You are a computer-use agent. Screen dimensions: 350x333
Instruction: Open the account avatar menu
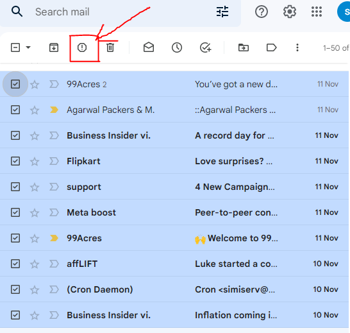pos(344,12)
